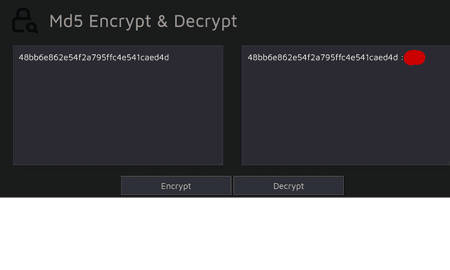Click the hash text in the left box
The height and width of the screenshot is (270, 450).
94,58
